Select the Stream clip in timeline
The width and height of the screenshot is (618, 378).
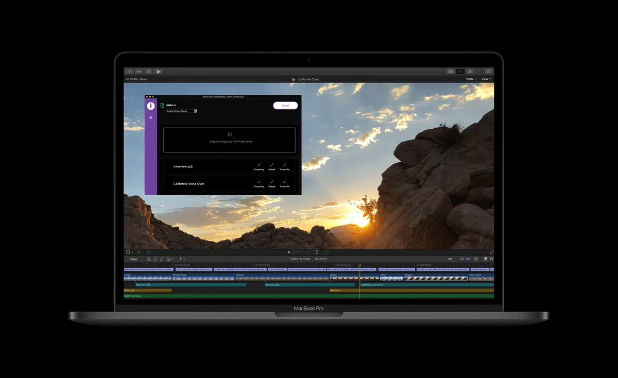pos(436,277)
